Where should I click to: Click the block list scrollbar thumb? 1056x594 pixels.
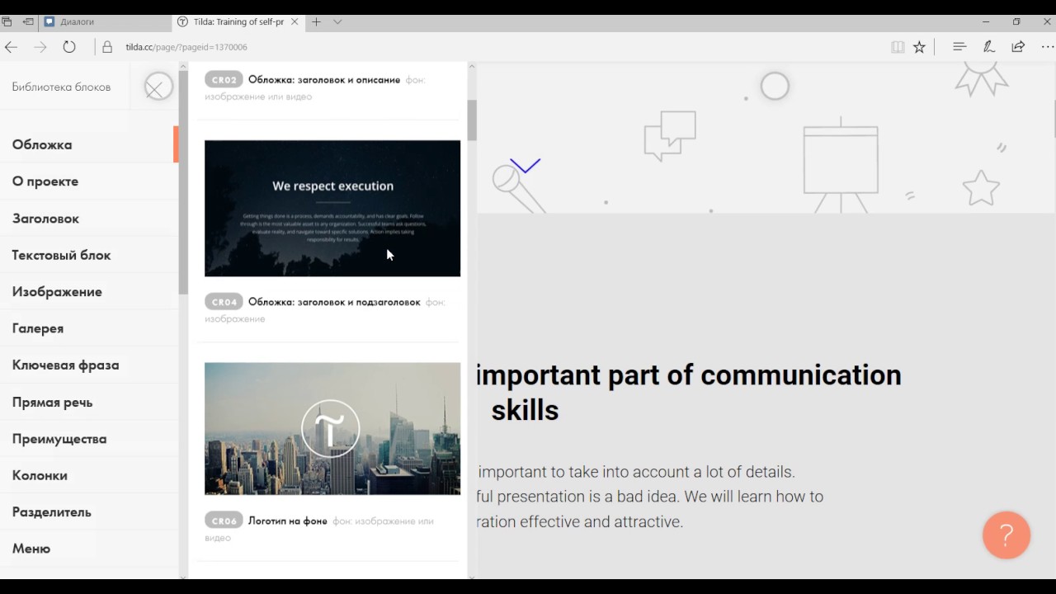[x=472, y=120]
